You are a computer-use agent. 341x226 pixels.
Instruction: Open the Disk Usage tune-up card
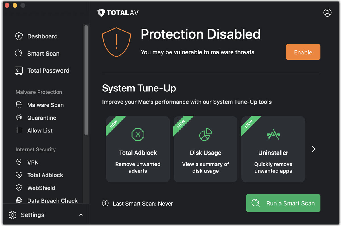[x=205, y=149]
